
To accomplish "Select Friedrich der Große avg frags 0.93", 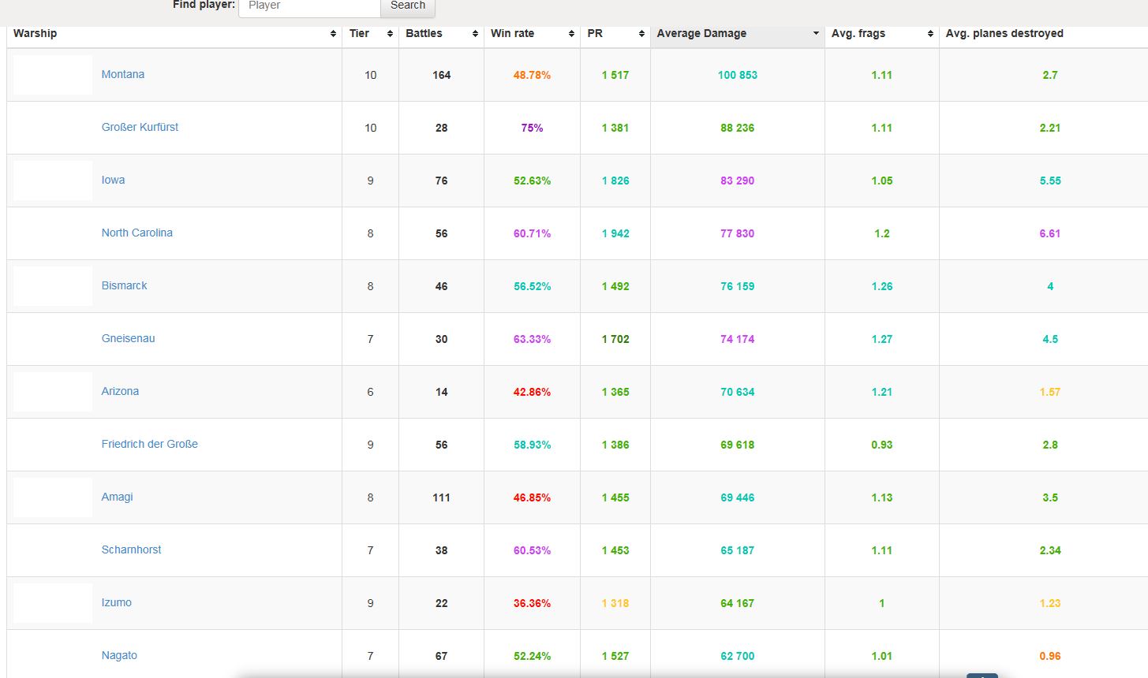I will tap(881, 445).
